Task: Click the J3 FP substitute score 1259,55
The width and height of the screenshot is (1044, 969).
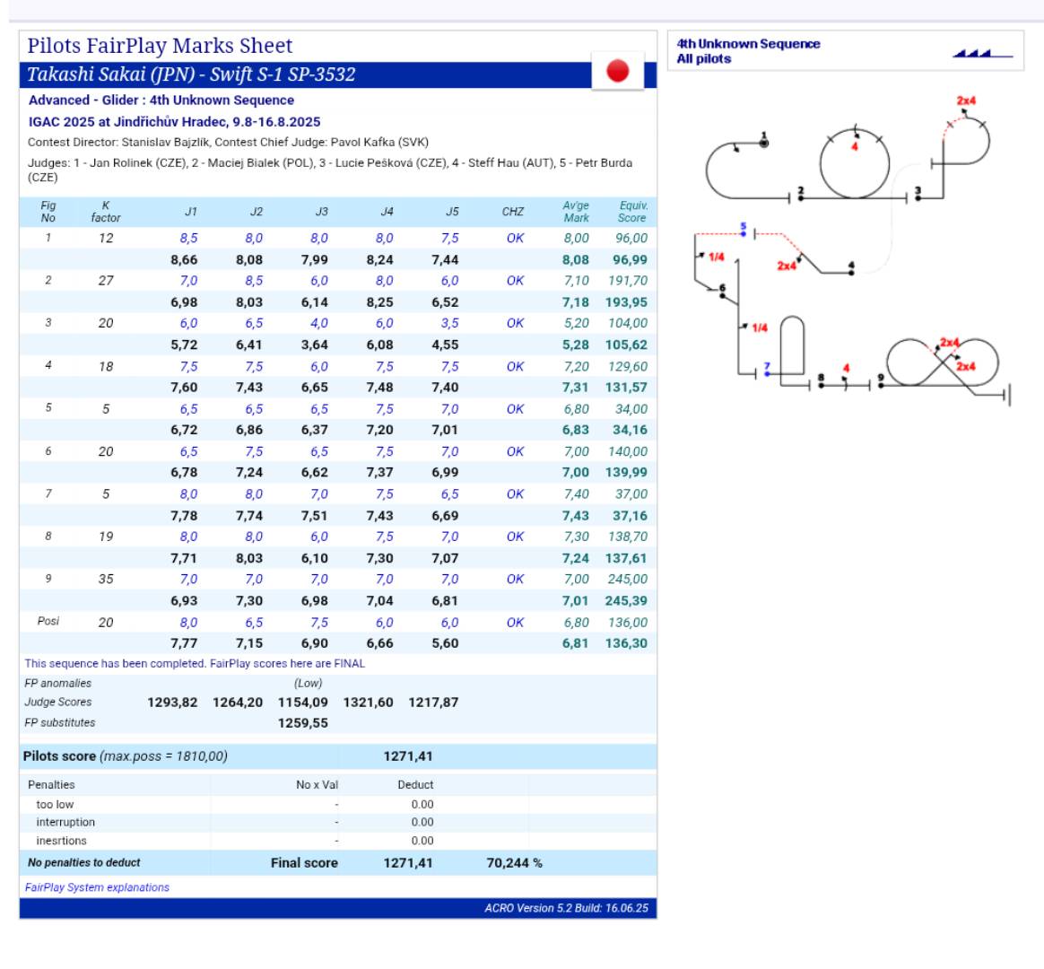Action: (302, 723)
